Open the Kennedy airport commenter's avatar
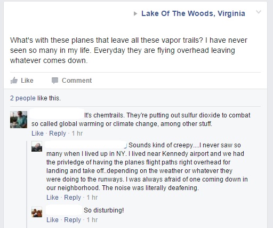Screen dimensions: 273x228 (37, 147)
